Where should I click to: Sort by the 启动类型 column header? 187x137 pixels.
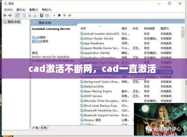tap(149, 28)
